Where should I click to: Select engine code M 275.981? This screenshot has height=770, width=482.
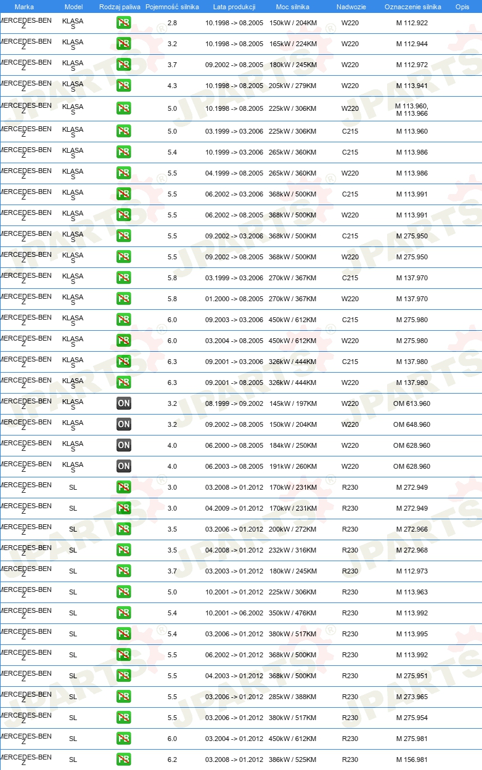pyautogui.click(x=412, y=739)
